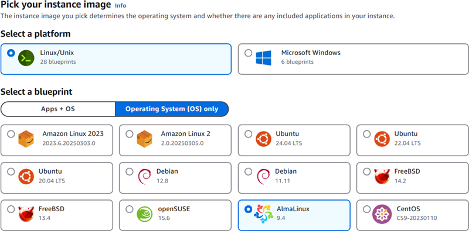
Task: Click the Ubuntu 20.04 LTS logo icon
Action: (26, 177)
